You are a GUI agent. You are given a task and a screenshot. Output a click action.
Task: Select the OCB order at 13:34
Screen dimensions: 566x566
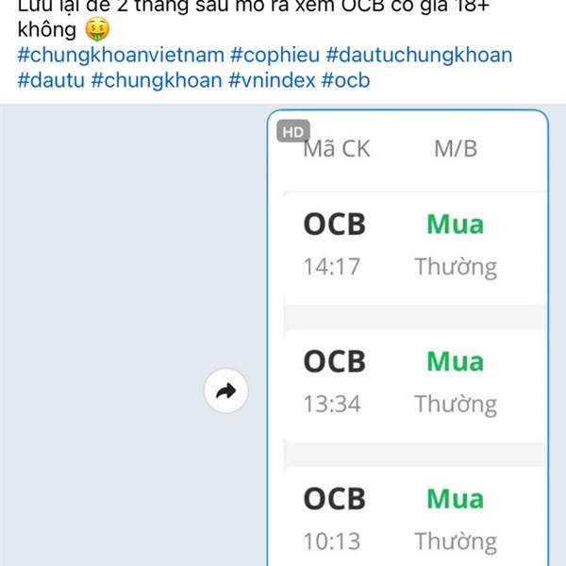415,383
